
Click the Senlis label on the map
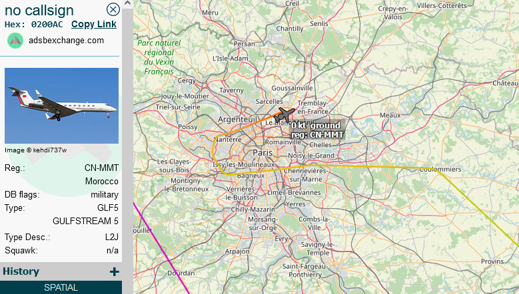[319, 23]
